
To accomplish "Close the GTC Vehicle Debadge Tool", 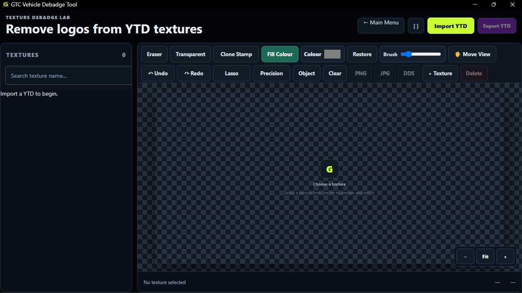I will [513, 4].
